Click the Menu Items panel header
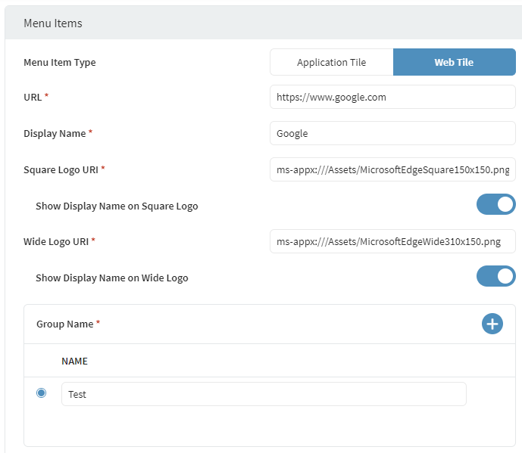The image size is (522, 453). click(53, 23)
